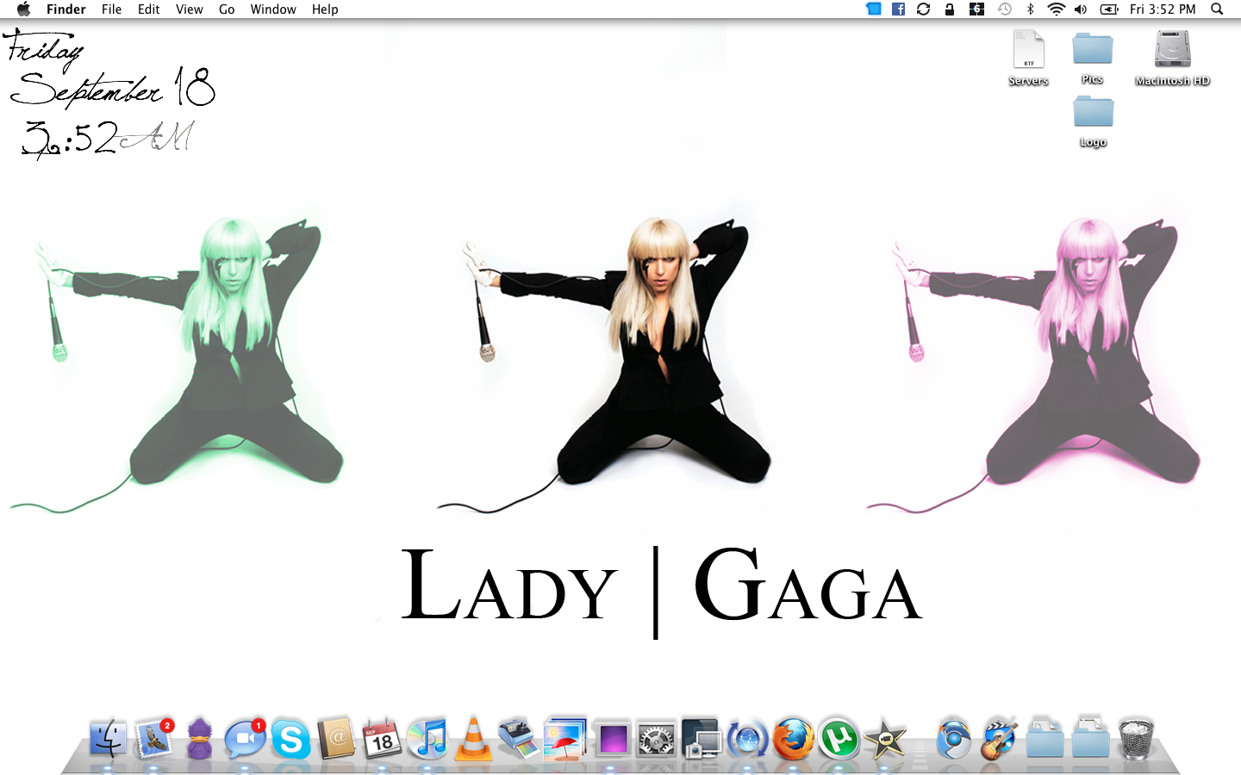Click the padlock menu bar icon
Screen dimensions: 1241x775
[950, 9]
